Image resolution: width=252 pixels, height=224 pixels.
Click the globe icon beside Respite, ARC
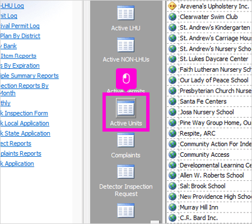[172, 133]
